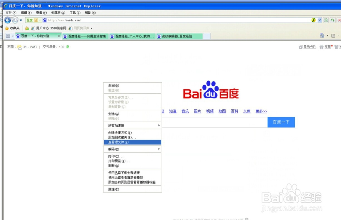
Task: Choose 打印(I)... in the context menu
Action: pyautogui.click(x=132, y=156)
